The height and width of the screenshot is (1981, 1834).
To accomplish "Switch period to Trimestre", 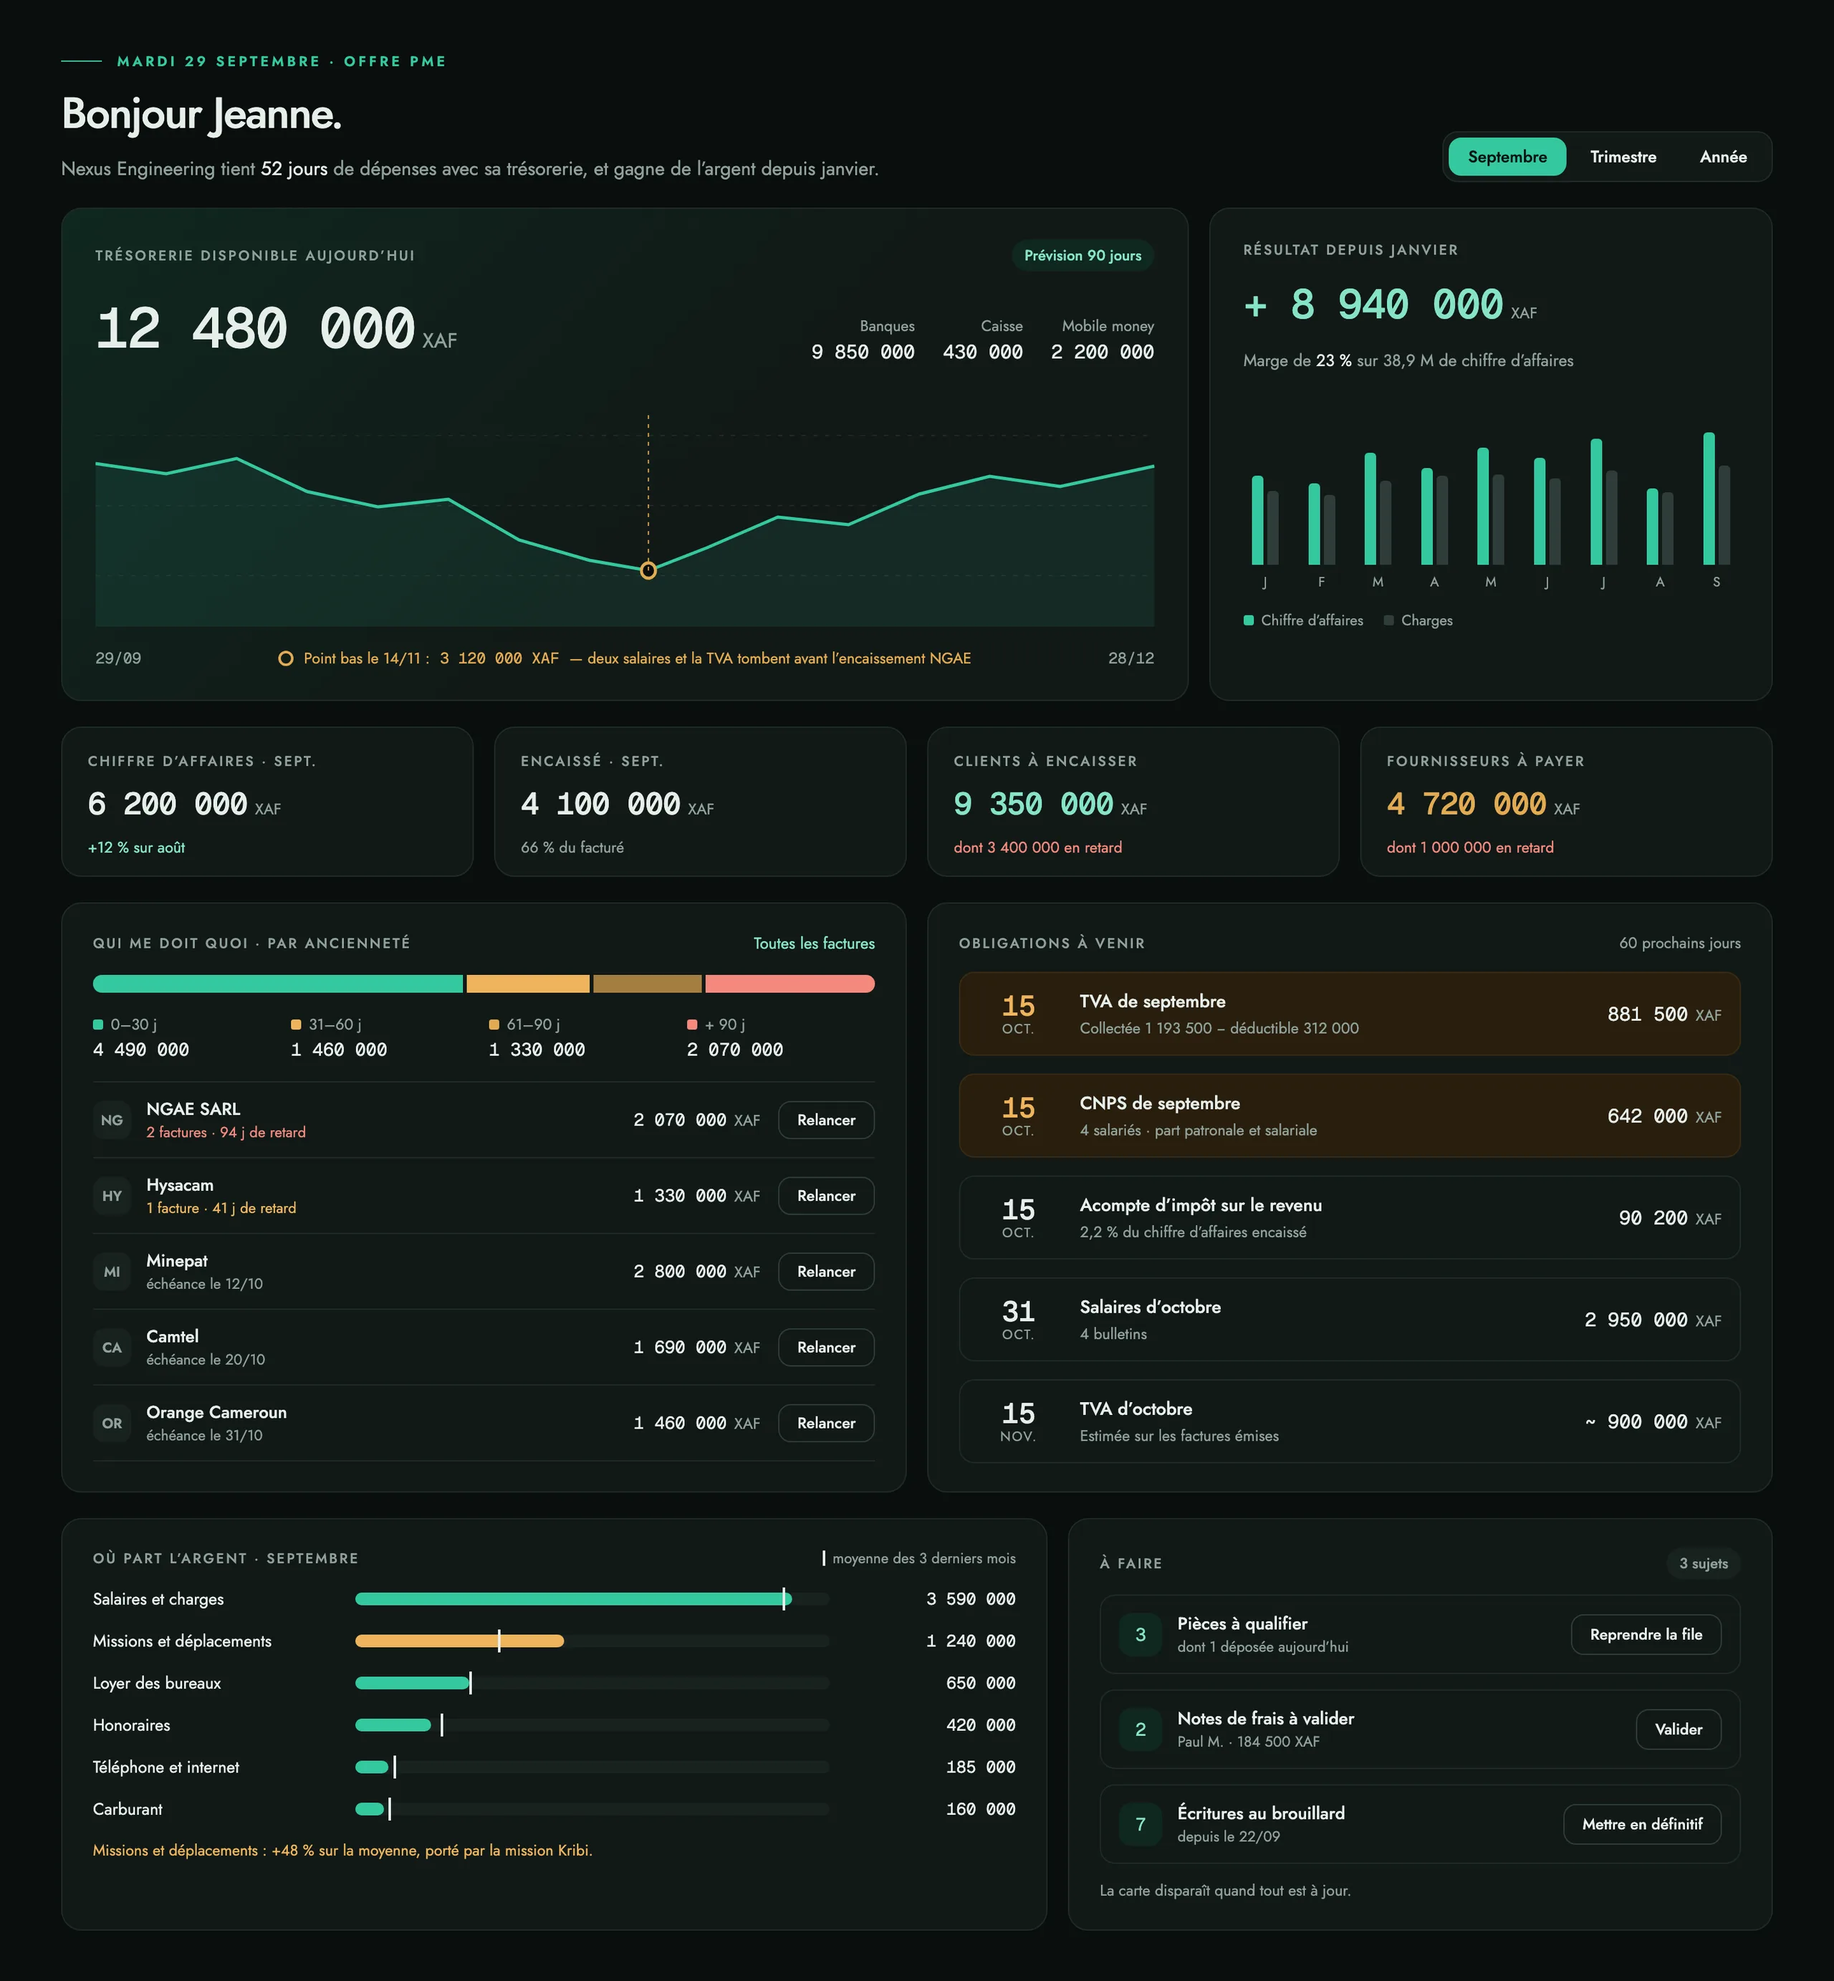I will pos(1623,157).
